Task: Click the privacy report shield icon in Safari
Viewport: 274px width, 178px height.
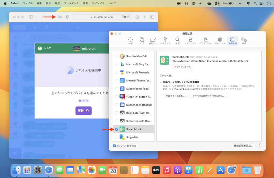Action: pos(67,17)
